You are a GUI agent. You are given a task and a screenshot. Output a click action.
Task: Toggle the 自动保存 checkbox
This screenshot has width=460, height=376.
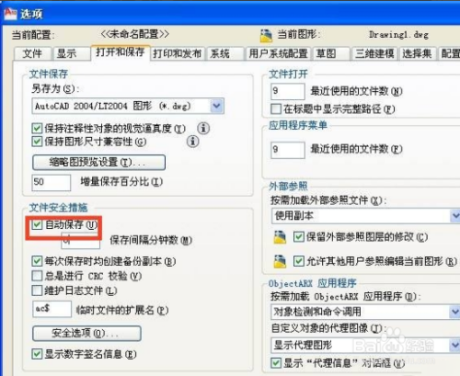click(x=37, y=224)
